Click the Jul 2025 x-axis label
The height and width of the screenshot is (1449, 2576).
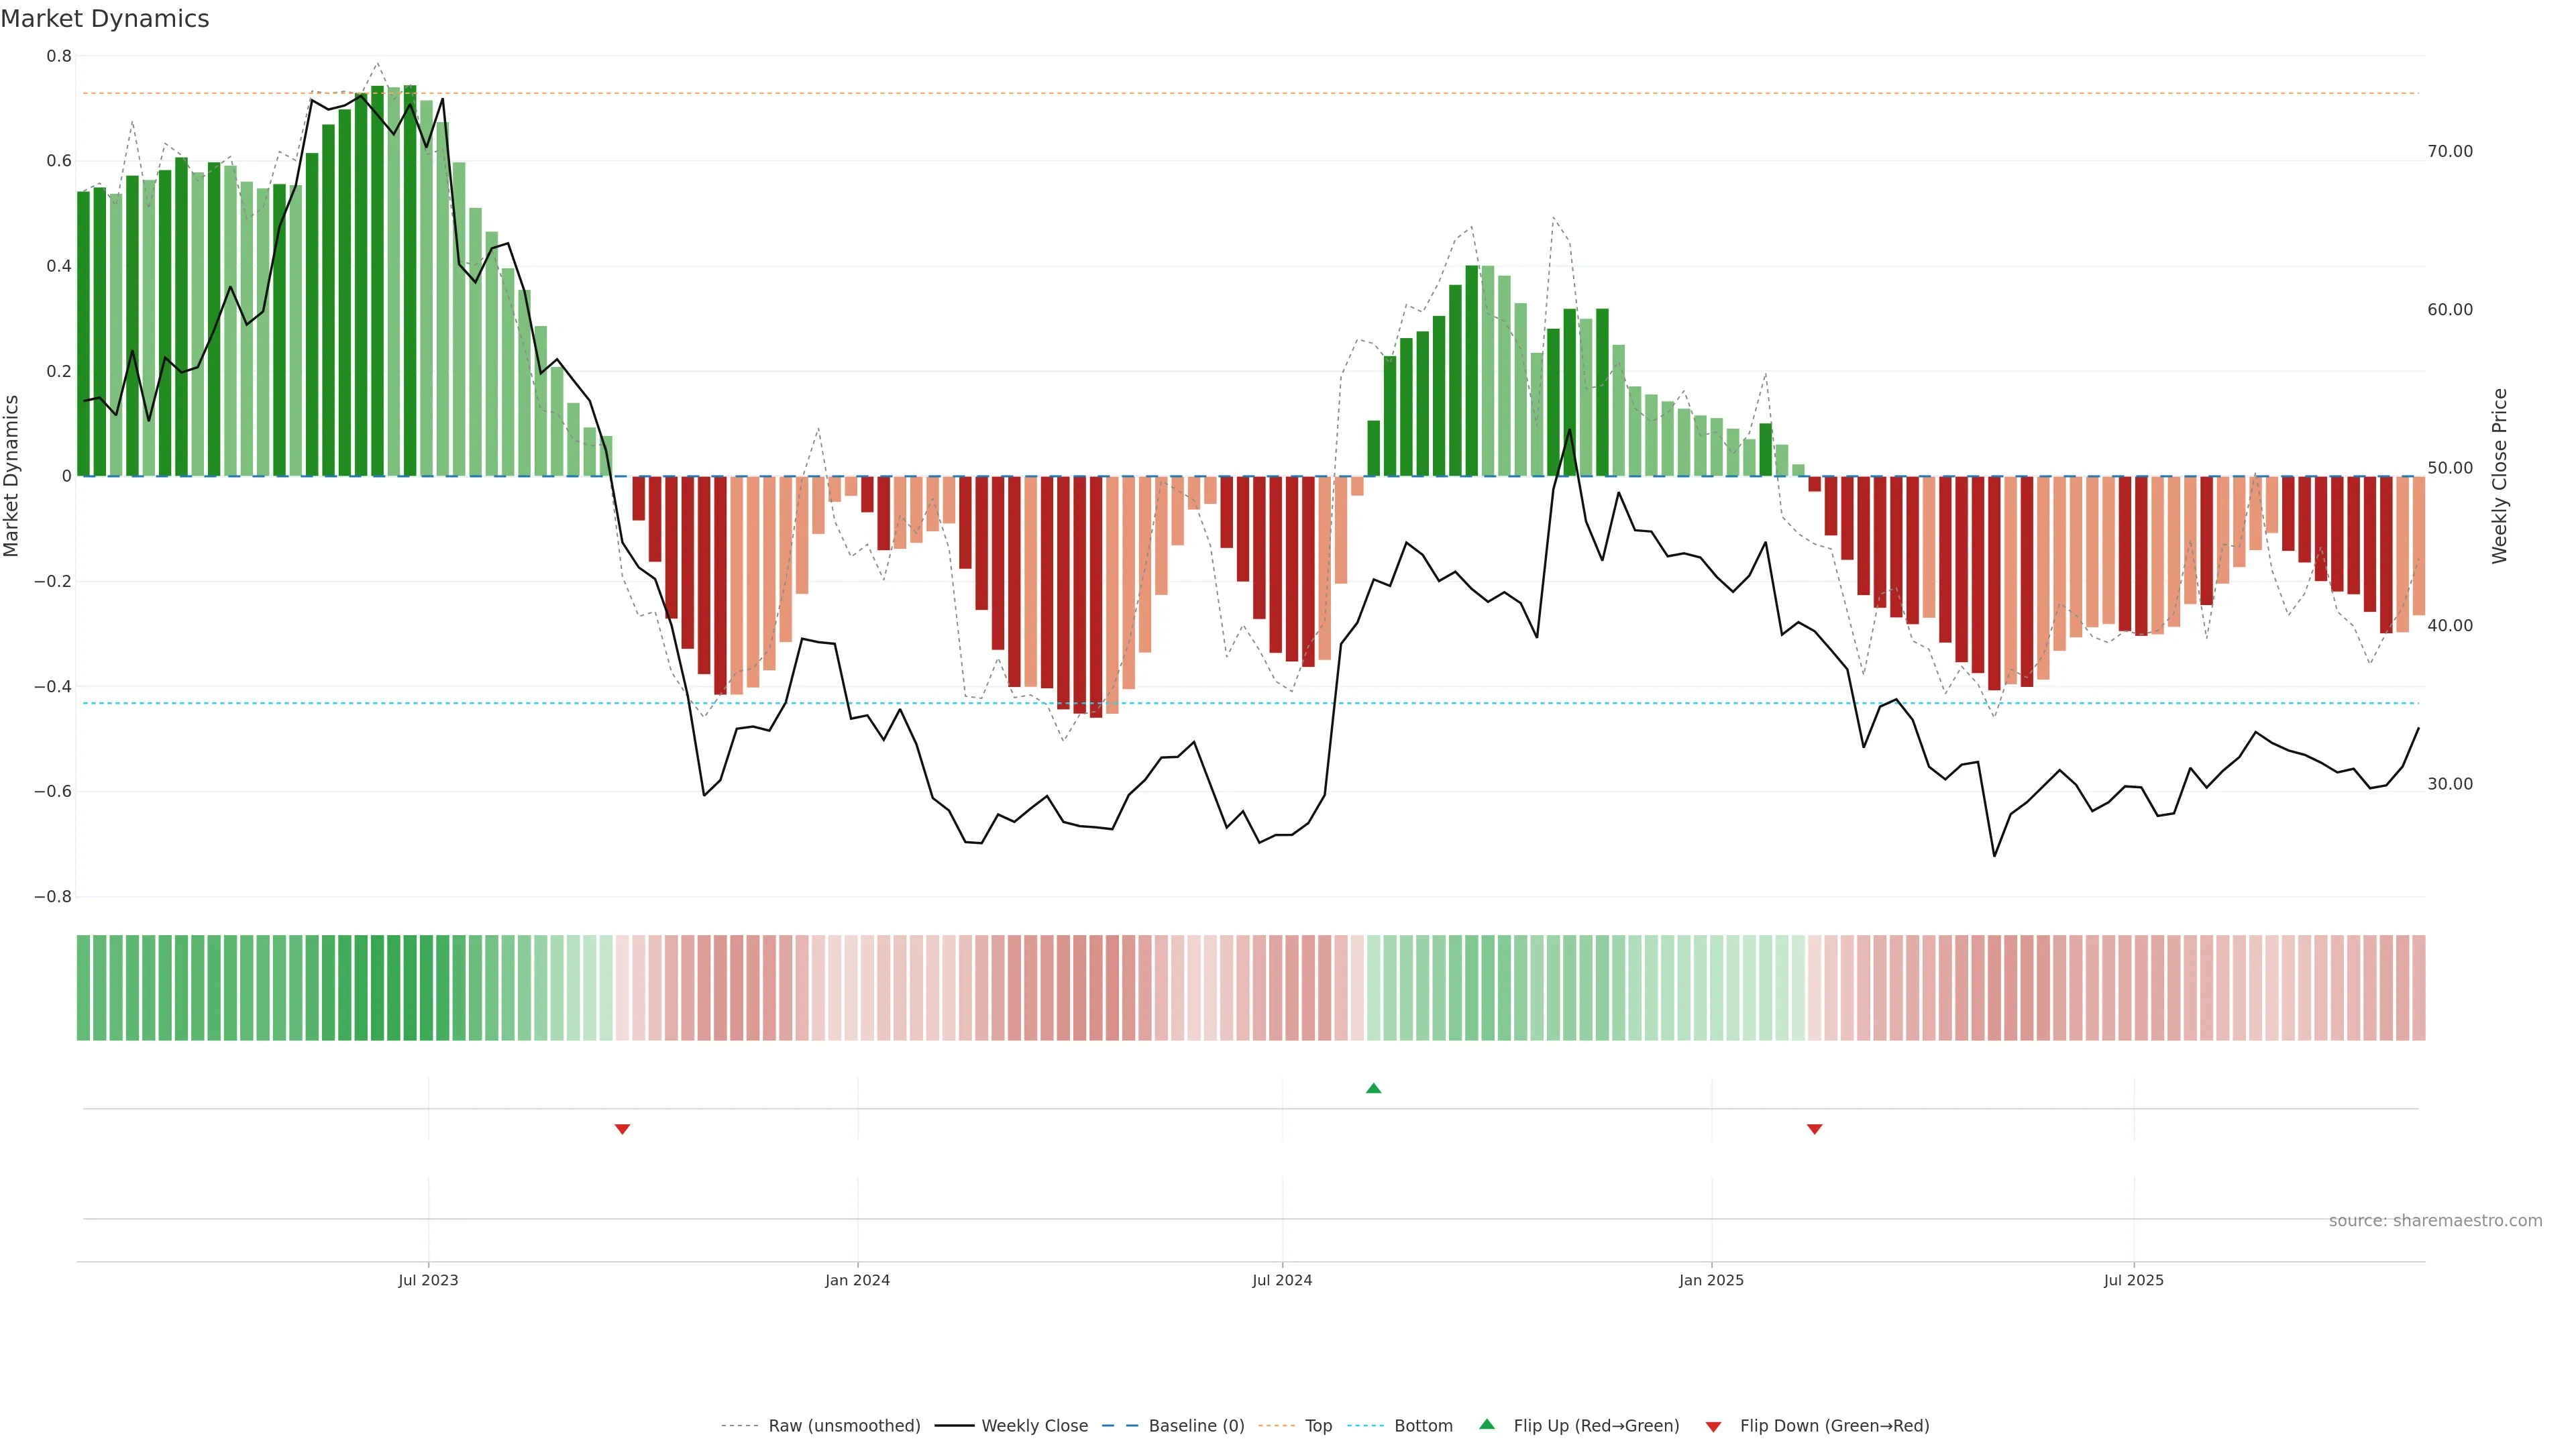coord(2133,1280)
